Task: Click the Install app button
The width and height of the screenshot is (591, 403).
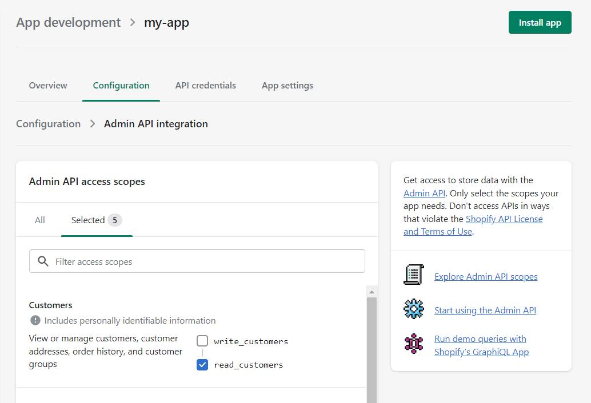Action: click(x=540, y=23)
